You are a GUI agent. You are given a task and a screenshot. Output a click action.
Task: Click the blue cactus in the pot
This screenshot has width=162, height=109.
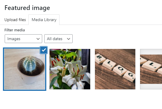tap(30, 64)
